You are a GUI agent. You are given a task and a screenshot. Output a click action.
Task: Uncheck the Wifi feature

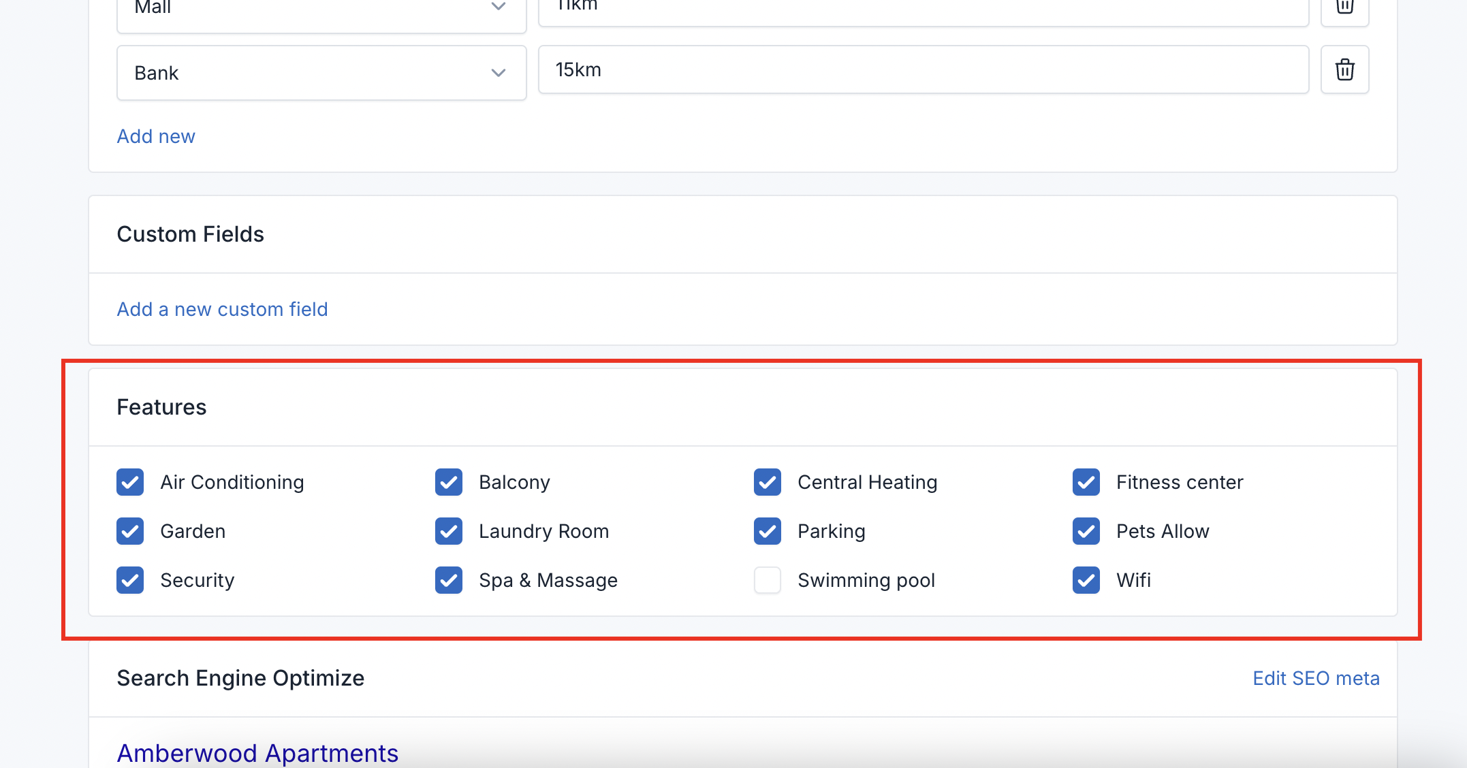[x=1086, y=580]
